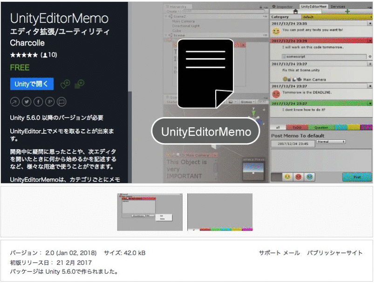The image size is (374, 283).
Task: Select the green Question label tab
Action: coord(321,128)
